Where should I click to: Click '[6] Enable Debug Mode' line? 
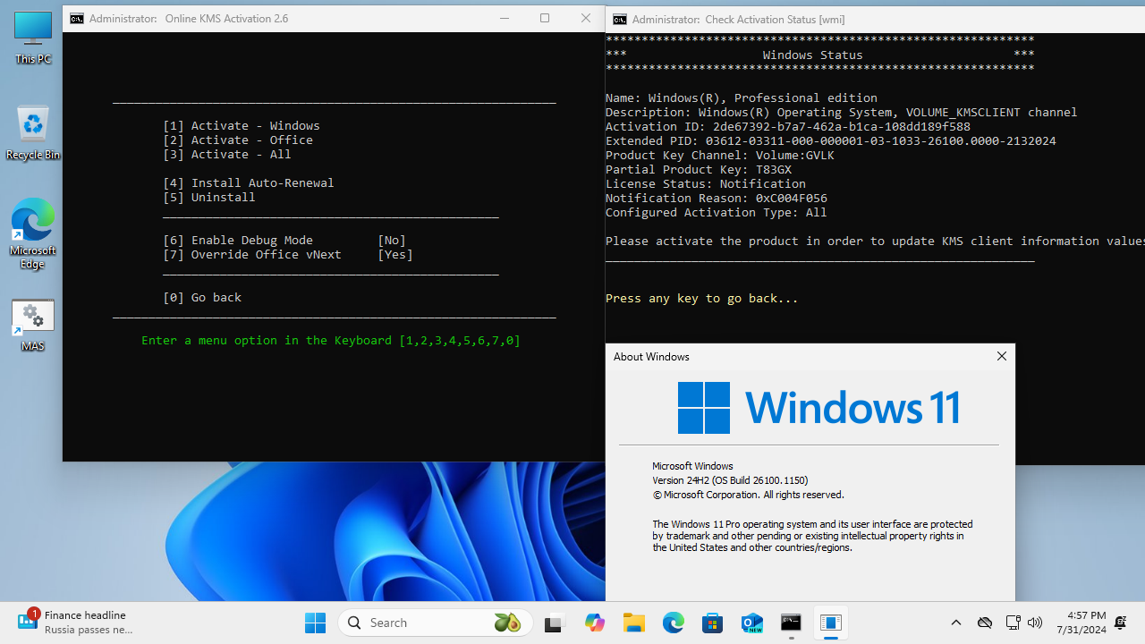(284, 241)
